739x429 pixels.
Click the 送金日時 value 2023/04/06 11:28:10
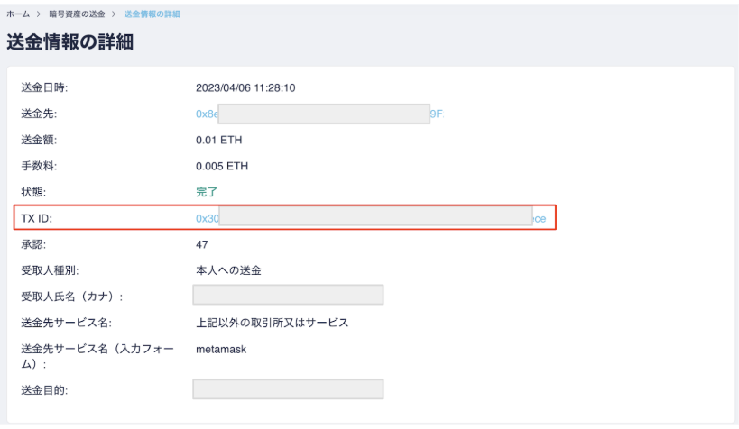pos(245,88)
